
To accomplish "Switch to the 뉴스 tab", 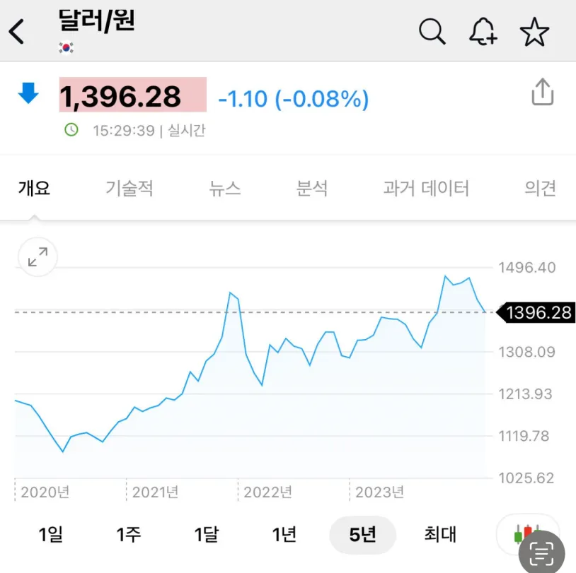I will (224, 189).
